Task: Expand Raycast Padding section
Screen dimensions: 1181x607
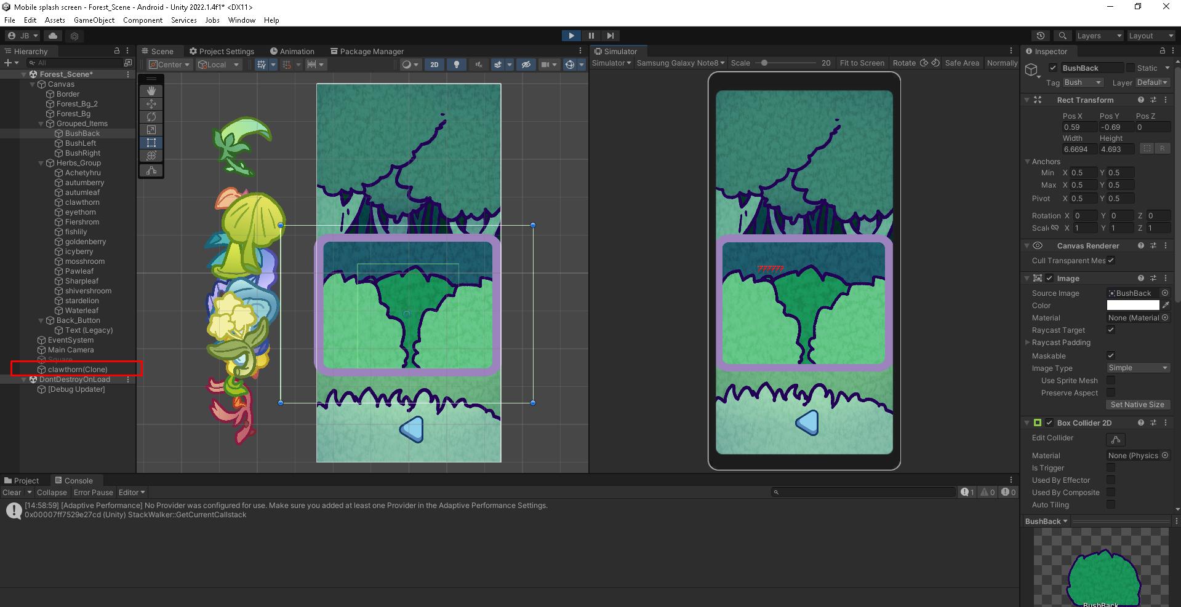Action: coord(1027,343)
